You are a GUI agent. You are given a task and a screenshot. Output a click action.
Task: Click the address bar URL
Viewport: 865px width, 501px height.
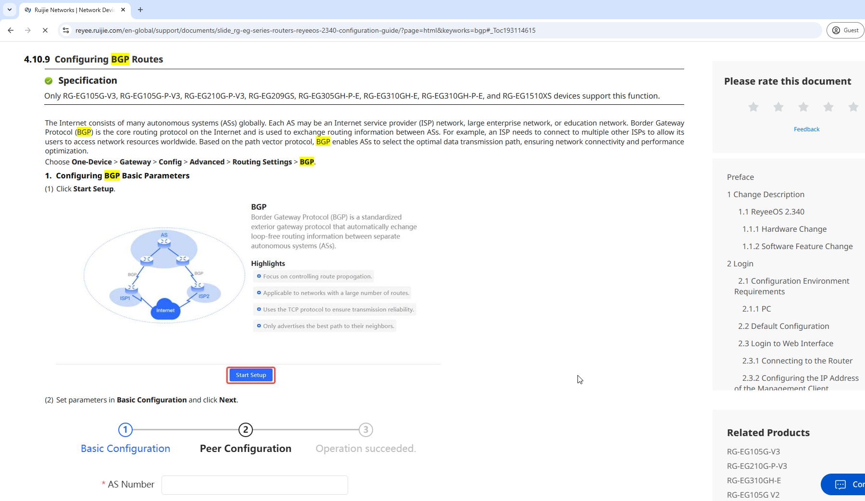305,30
